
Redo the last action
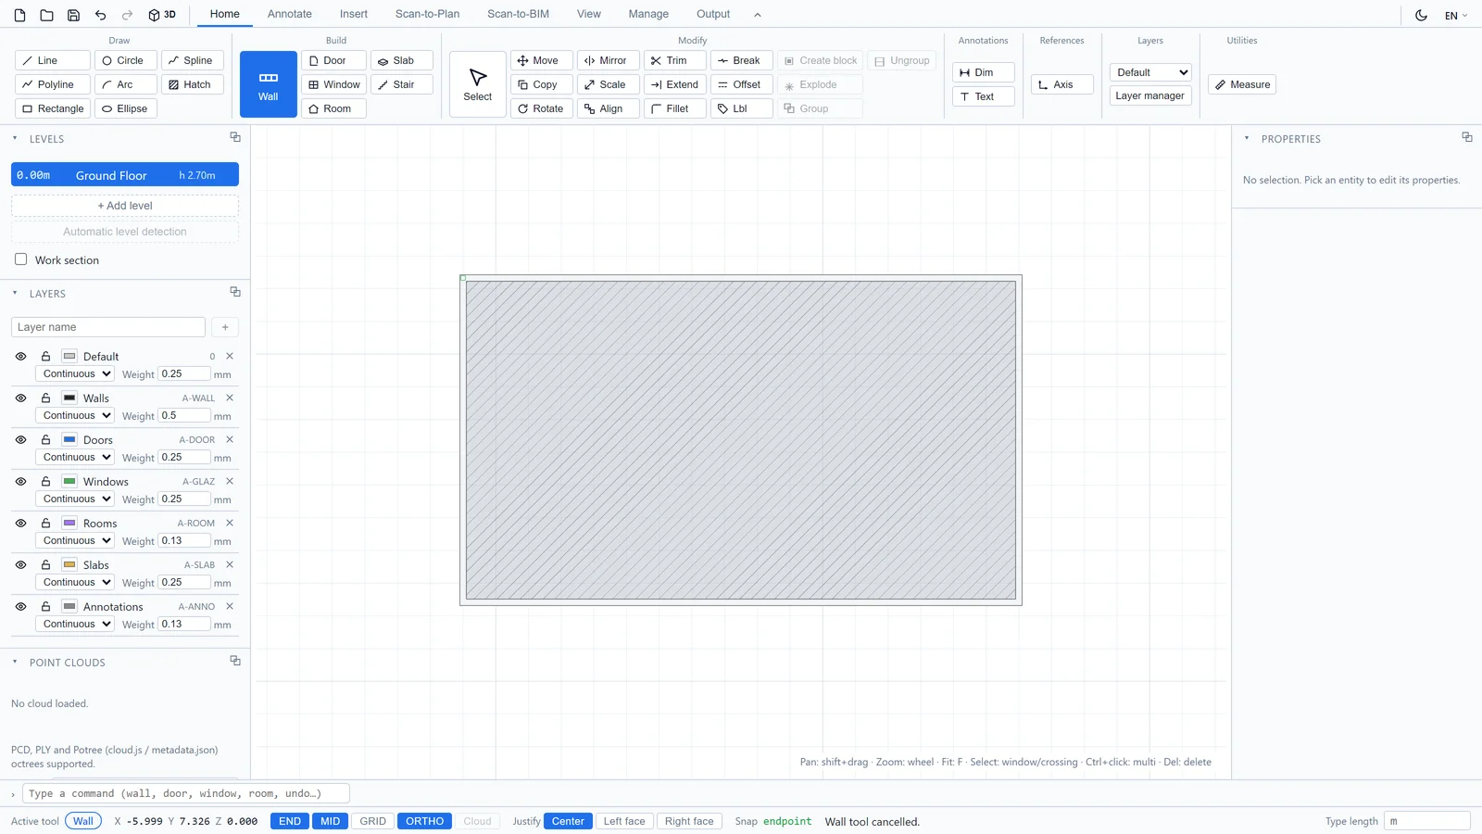128,15
